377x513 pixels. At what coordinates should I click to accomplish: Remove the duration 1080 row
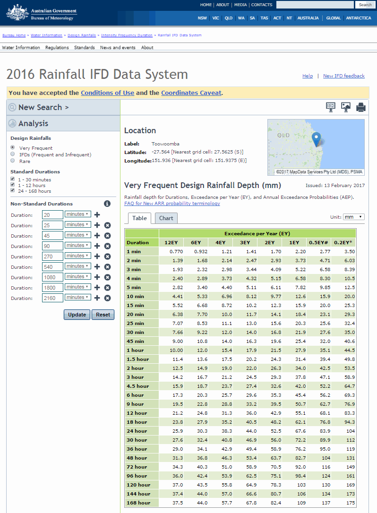pos(107,277)
